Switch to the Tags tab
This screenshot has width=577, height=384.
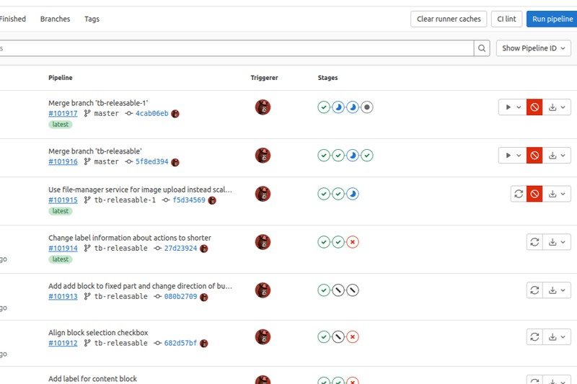coord(92,19)
